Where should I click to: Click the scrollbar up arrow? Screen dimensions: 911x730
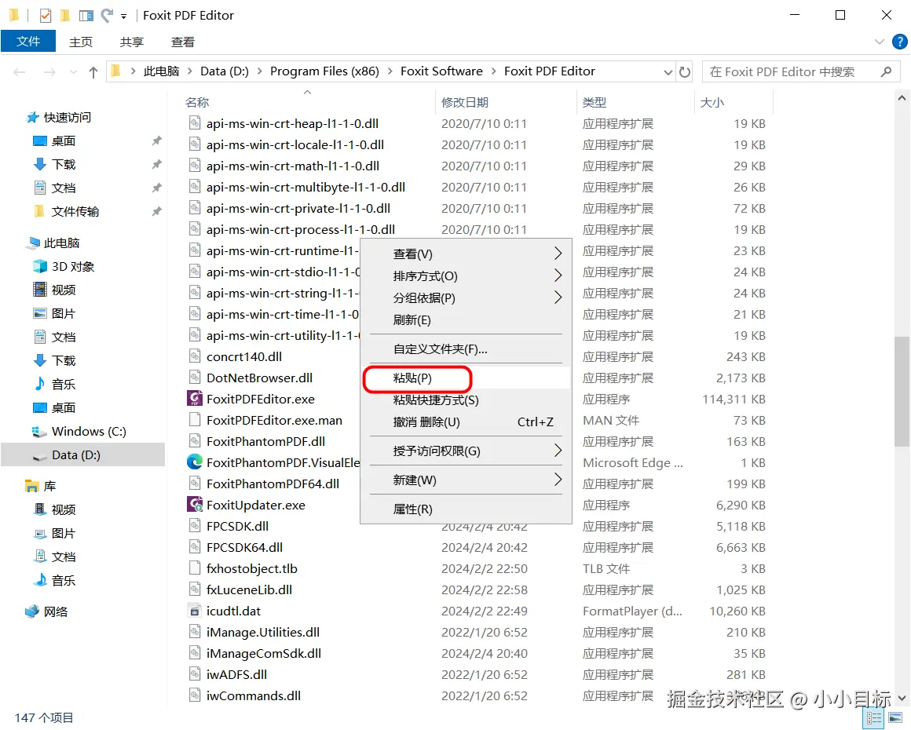[x=902, y=98]
